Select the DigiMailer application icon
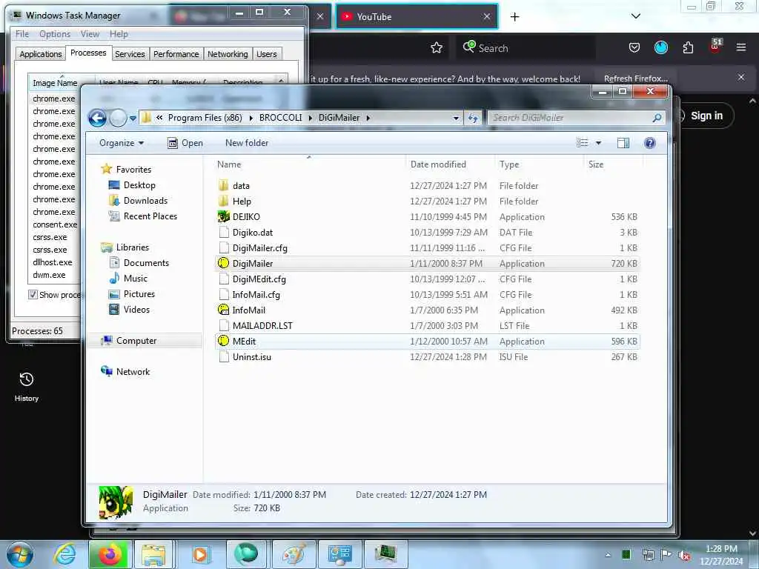The width and height of the screenshot is (759, 569). point(223,263)
